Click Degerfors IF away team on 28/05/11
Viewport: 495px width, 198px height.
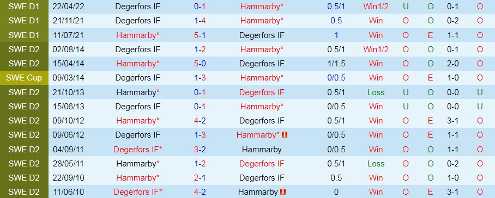click(x=262, y=163)
